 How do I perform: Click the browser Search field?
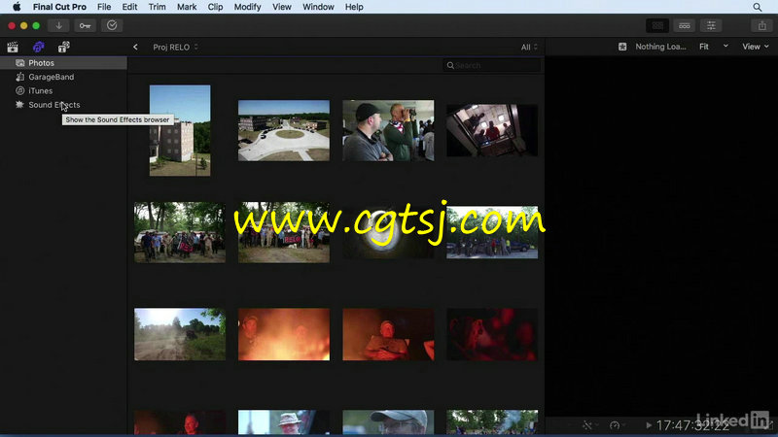[492, 65]
